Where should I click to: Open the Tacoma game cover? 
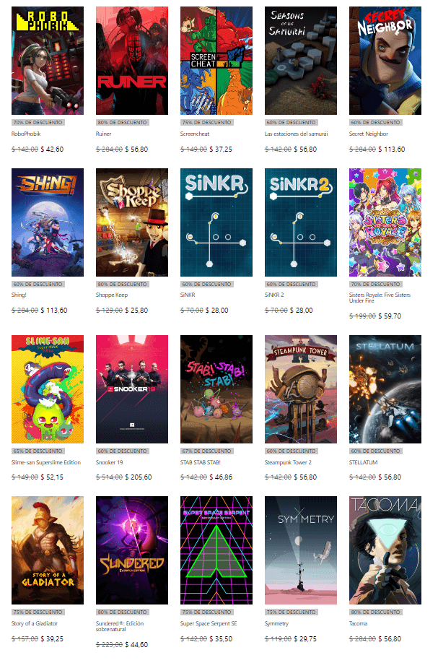tap(385, 550)
